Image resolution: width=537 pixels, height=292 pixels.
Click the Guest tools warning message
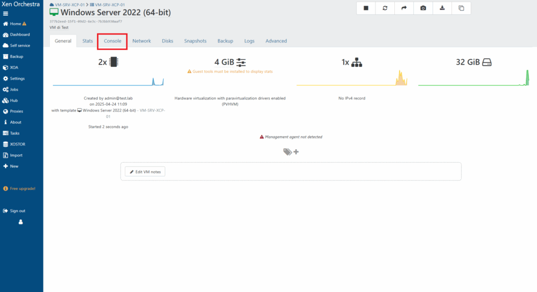coord(230,72)
